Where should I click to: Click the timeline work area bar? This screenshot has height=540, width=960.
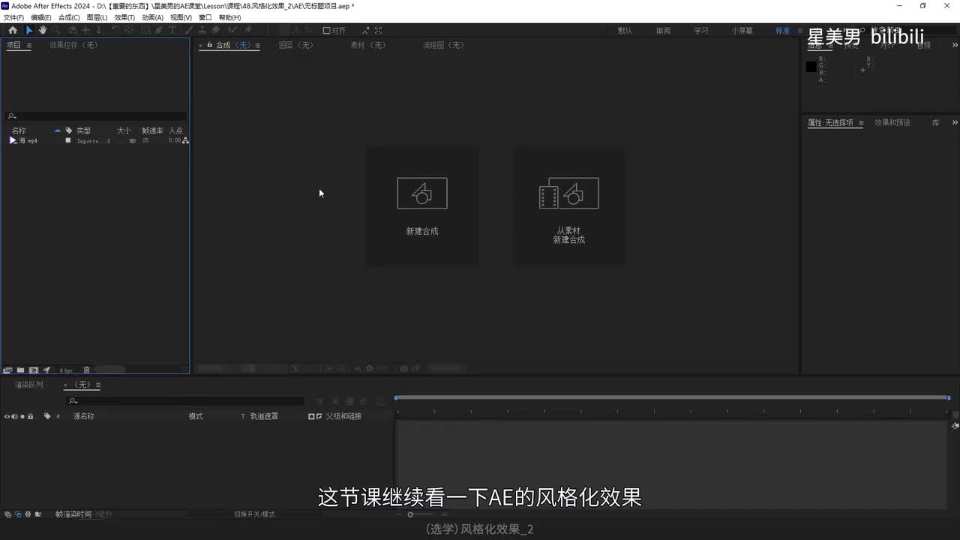pos(672,397)
